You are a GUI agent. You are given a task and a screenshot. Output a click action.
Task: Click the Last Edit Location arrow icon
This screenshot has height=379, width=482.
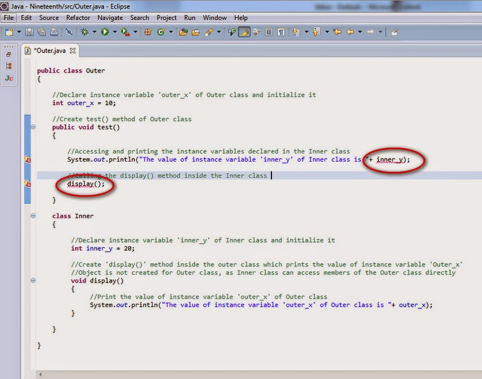pos(337,32)
